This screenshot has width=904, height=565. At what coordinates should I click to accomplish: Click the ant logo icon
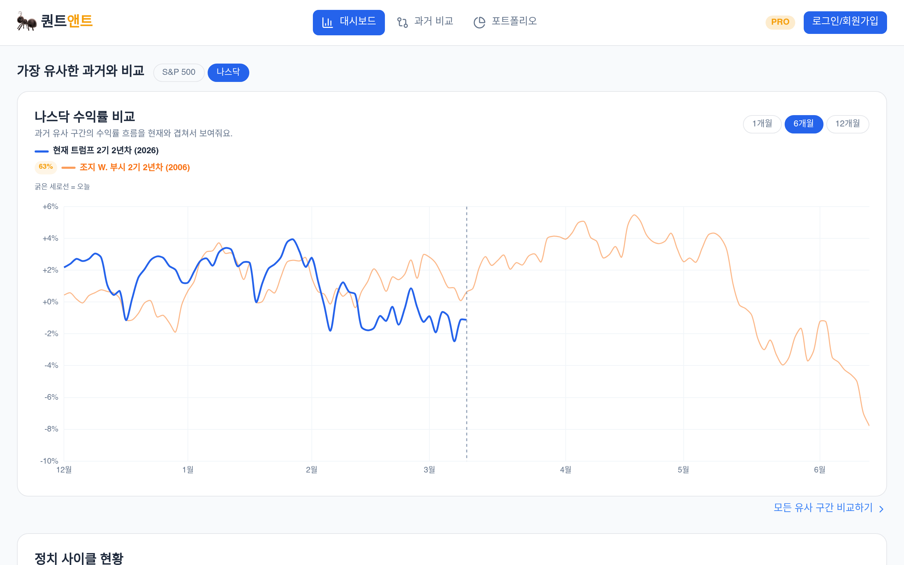point(26,21)
